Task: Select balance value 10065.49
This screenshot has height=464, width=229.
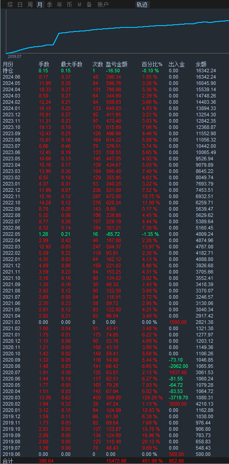Action: click(x=206, y=152)
